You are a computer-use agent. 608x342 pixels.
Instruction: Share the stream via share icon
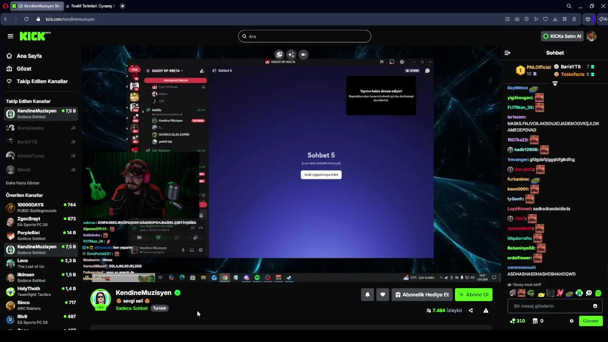(471, 311)
